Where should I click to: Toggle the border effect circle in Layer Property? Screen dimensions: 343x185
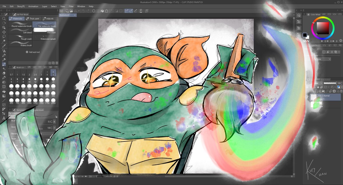[x=324, y=52]
